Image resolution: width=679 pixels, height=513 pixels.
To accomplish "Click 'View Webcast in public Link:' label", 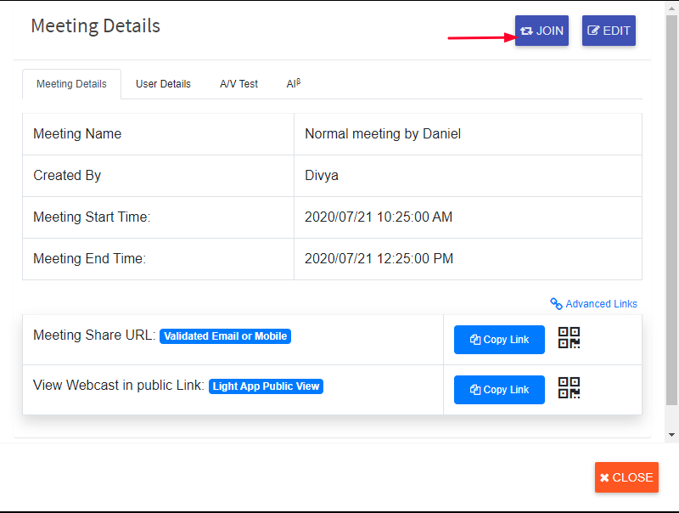I will coord(119,386).
